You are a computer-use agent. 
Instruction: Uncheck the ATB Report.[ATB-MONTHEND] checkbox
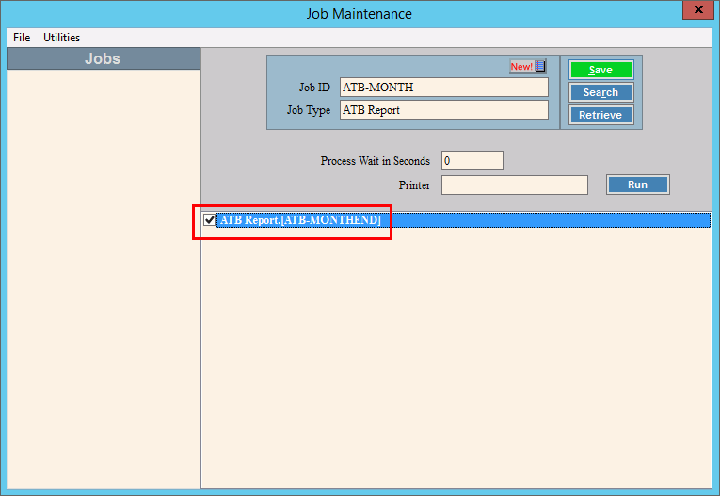point(209,220)
